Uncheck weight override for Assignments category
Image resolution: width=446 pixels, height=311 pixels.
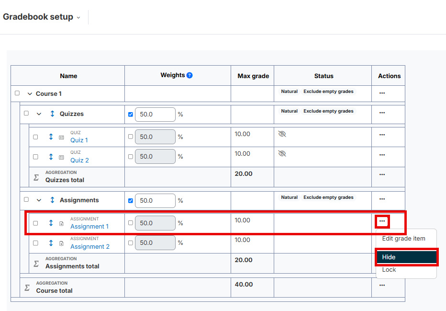pyautogui.click(x=131, y=201)
